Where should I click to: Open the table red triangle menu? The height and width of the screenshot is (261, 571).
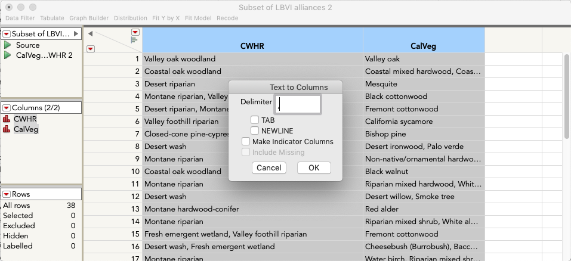coord(7,34)
